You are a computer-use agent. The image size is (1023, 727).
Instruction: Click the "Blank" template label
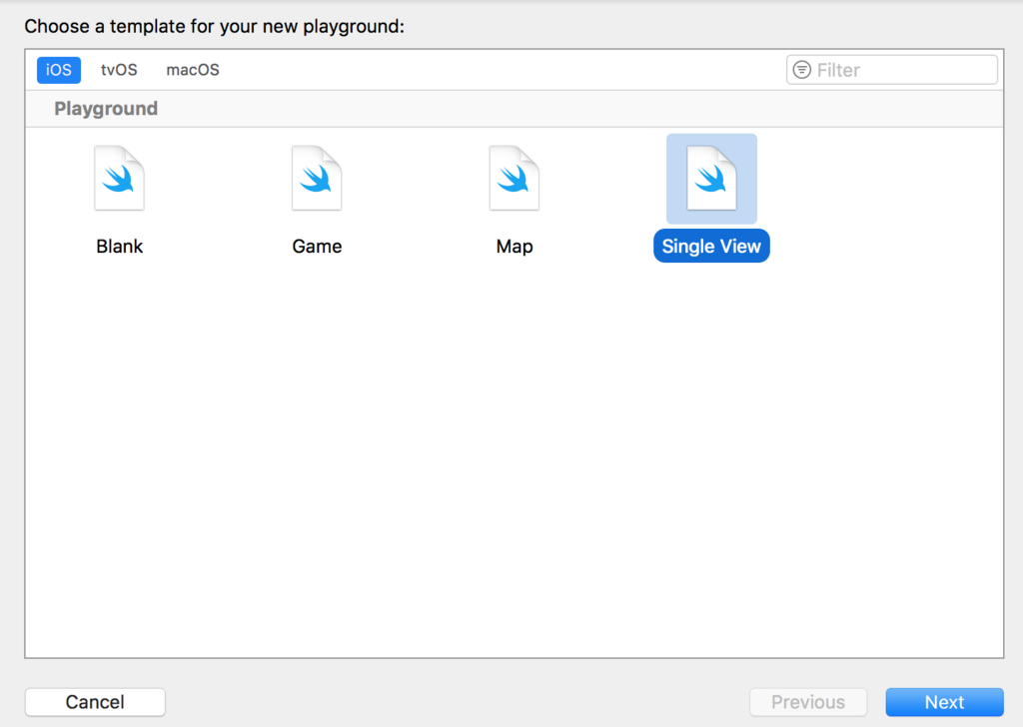120,247
